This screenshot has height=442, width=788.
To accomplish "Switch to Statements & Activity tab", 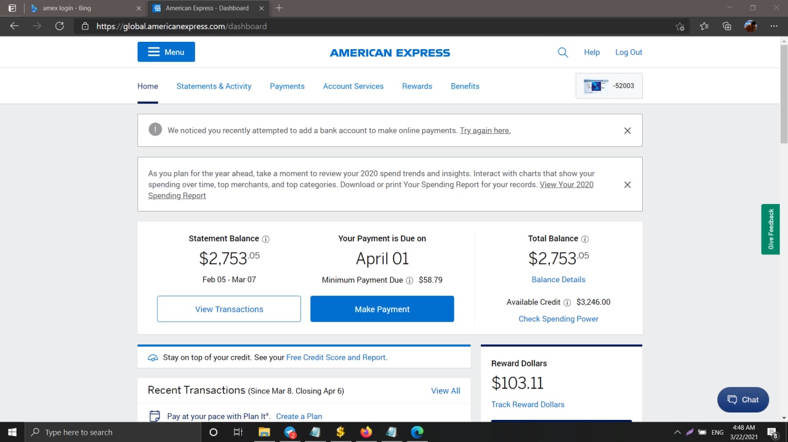I will pos(214,86).
